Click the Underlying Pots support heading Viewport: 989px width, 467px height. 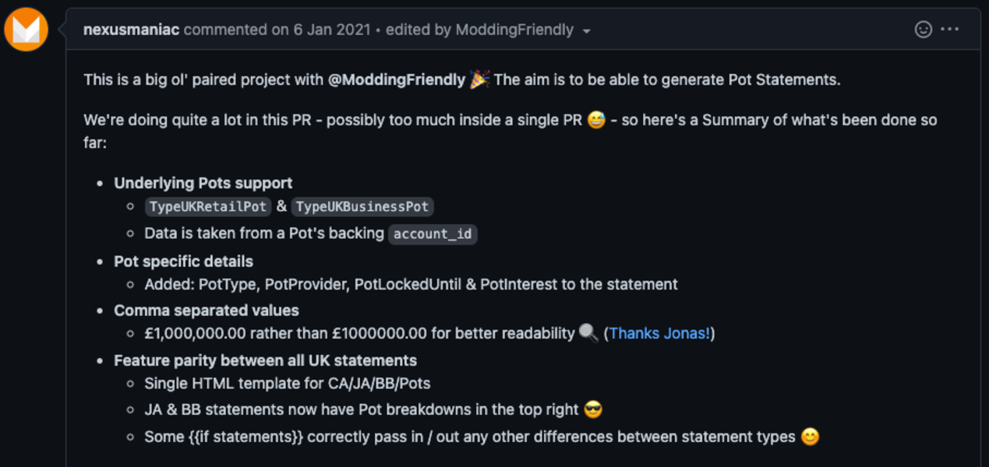click(x=203, y=183)
